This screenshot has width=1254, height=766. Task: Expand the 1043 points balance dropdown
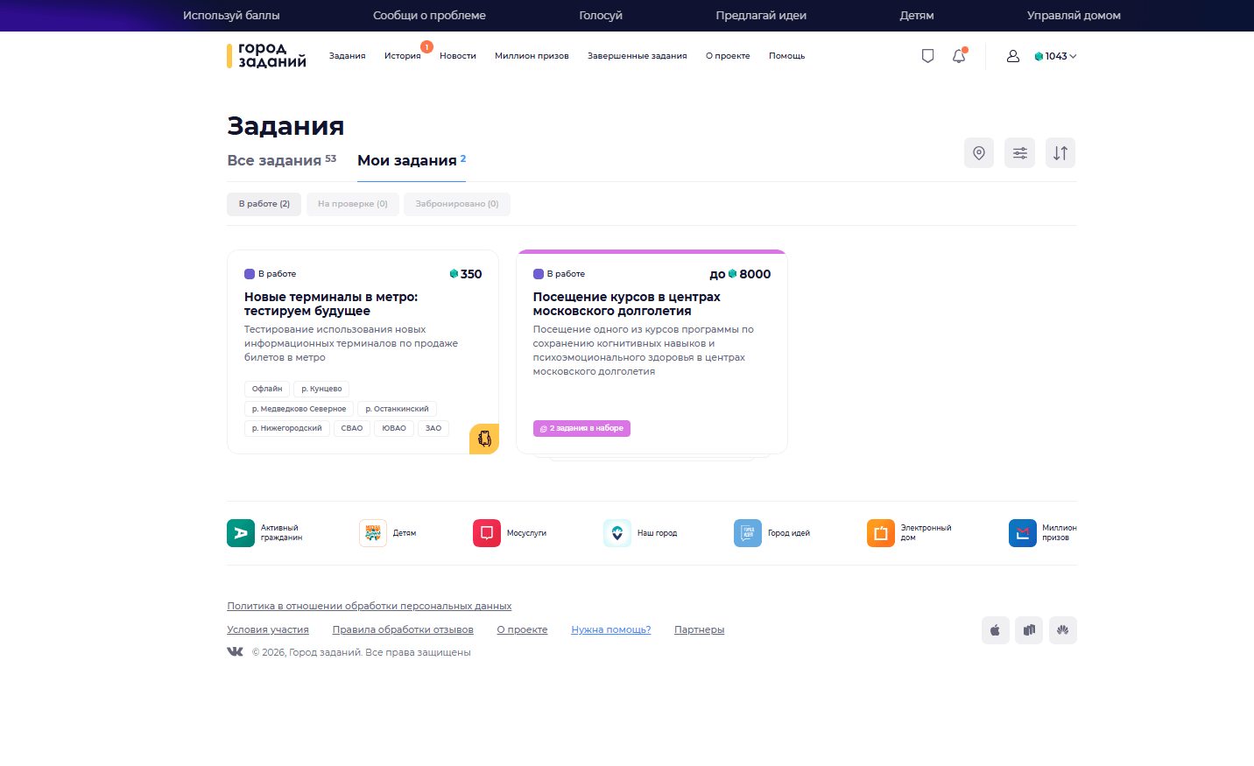coord(1055,56)
